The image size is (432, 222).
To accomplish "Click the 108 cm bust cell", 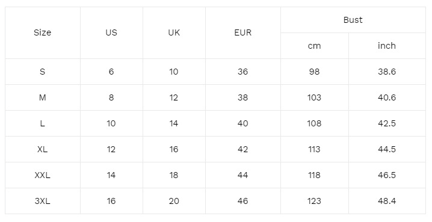I will click(x=314, y=123).
